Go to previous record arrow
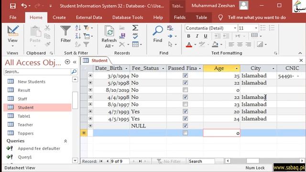 [x=107, y=161]
